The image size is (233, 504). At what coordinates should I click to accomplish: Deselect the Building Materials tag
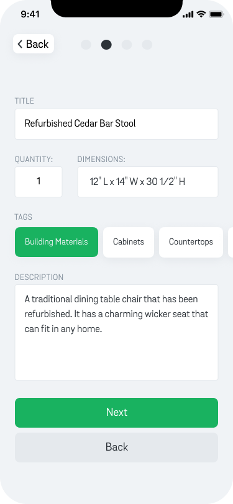click(x=57, y=242)
